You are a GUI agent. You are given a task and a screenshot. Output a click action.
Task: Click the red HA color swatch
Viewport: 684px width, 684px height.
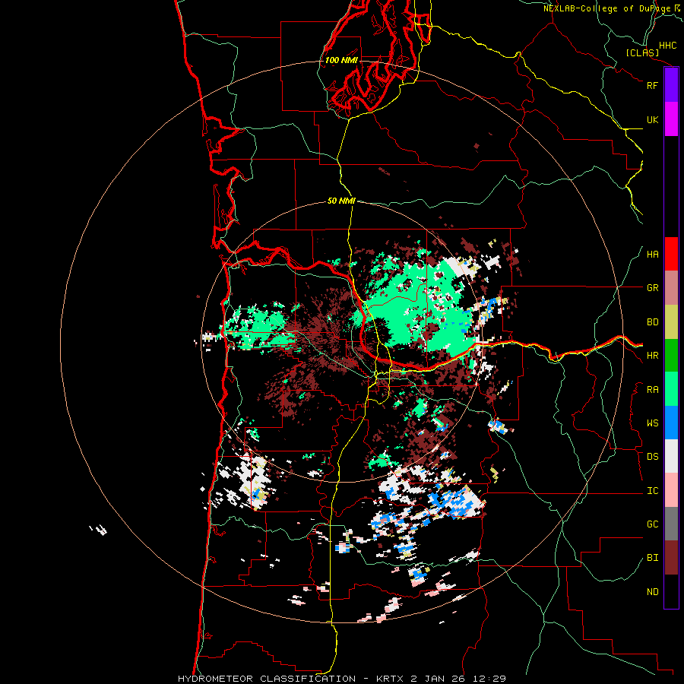(671, 254)
